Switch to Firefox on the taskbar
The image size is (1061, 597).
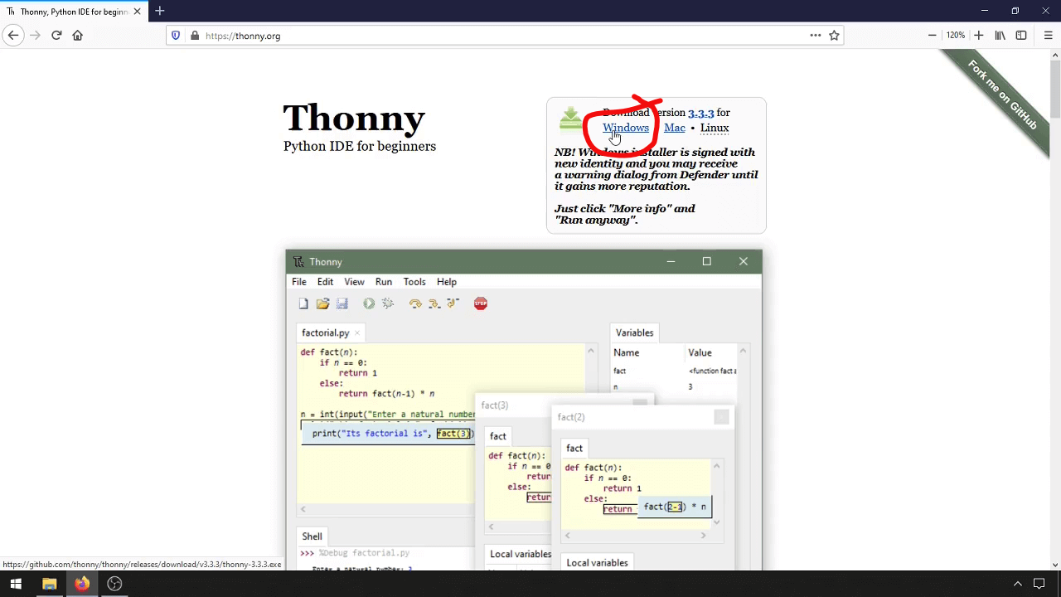coord(81,584)
